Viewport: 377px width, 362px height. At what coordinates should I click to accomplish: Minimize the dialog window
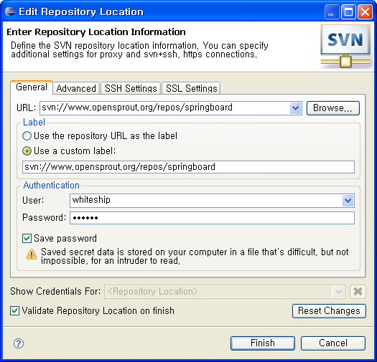pos(332,11)
